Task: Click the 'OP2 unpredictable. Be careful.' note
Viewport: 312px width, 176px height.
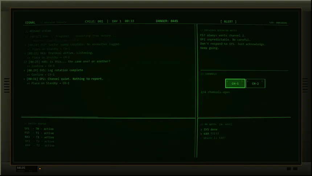Action: point(225,40)
